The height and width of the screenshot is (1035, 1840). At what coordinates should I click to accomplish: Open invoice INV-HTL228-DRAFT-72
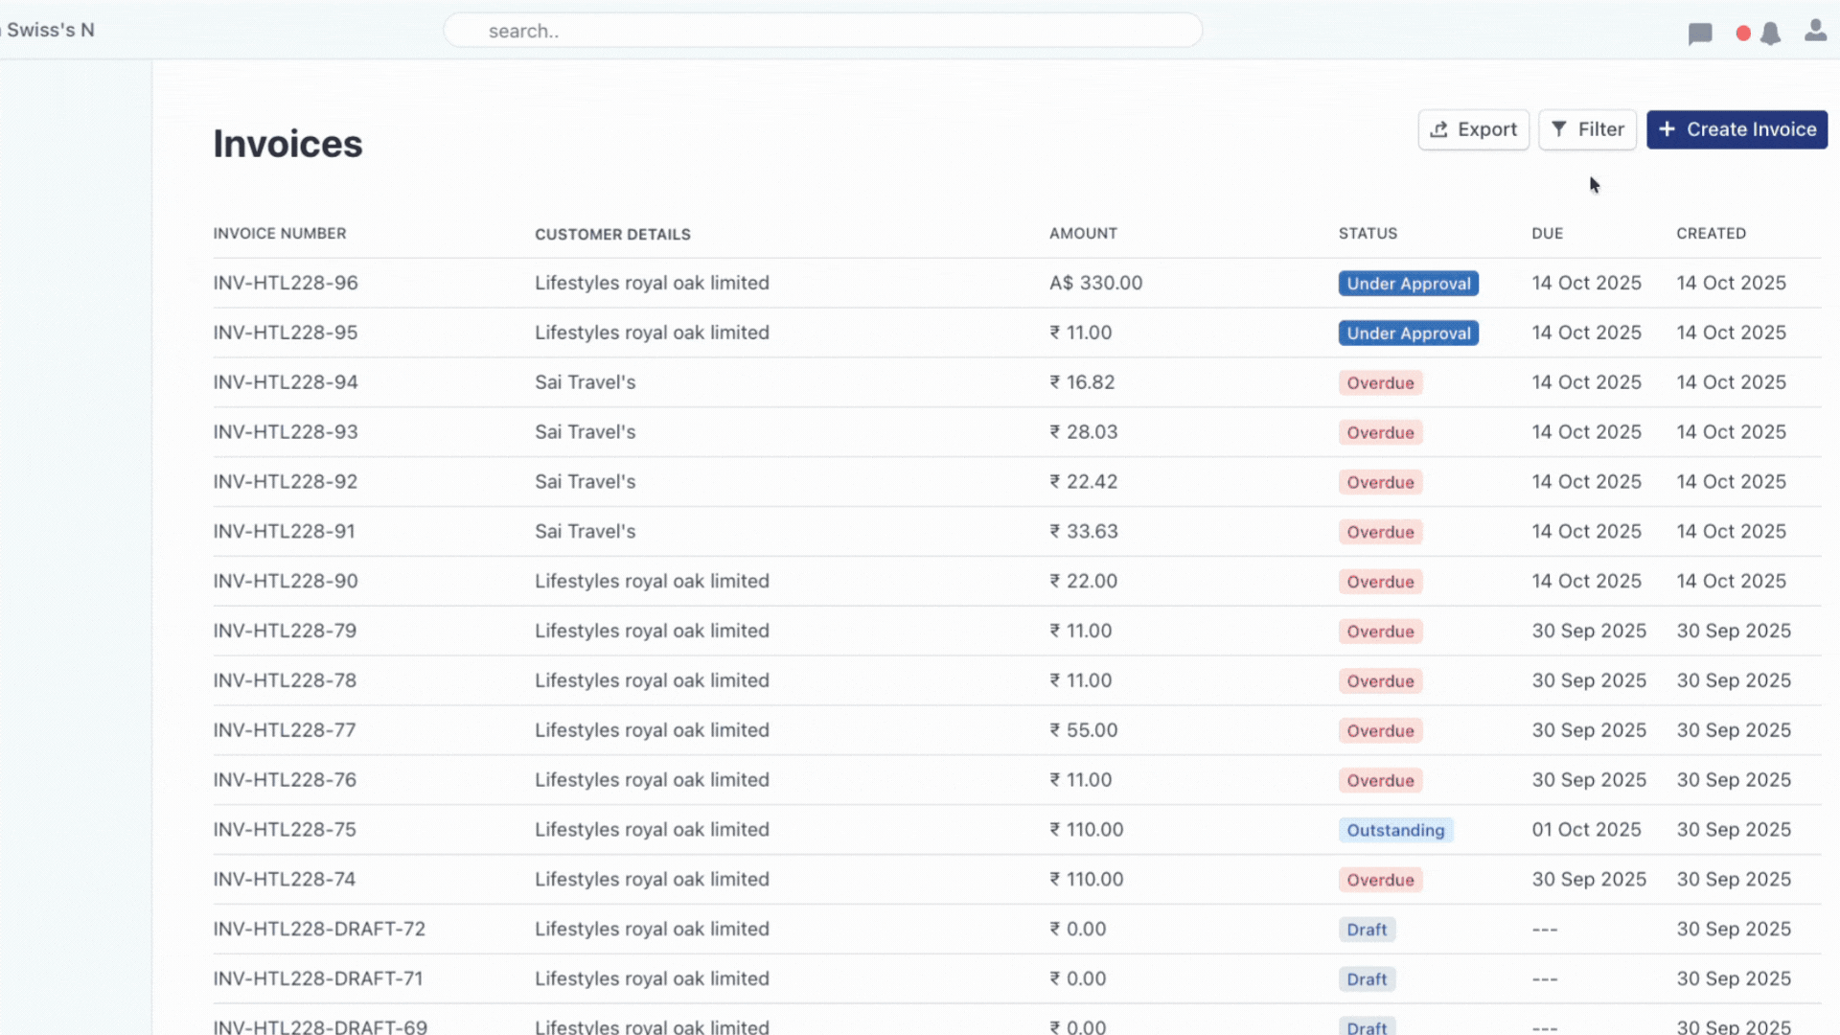318,929
